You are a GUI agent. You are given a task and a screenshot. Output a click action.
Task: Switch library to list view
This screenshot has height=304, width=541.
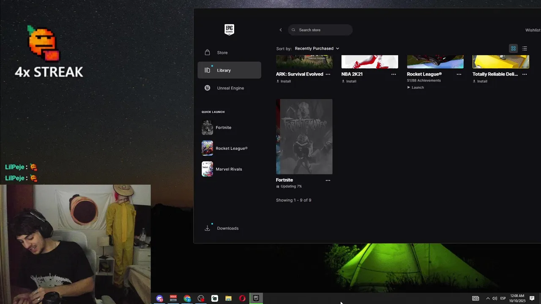point(525,49)
